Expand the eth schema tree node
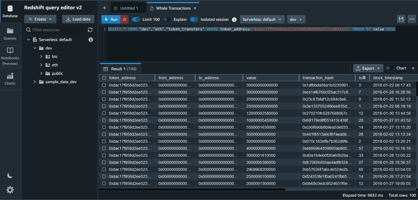 (x=41, y=65)
